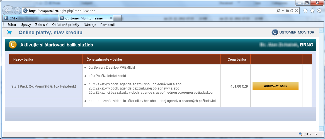Click the security padlock icon
This screenshot has height=139, width=325.
(287, 11)
